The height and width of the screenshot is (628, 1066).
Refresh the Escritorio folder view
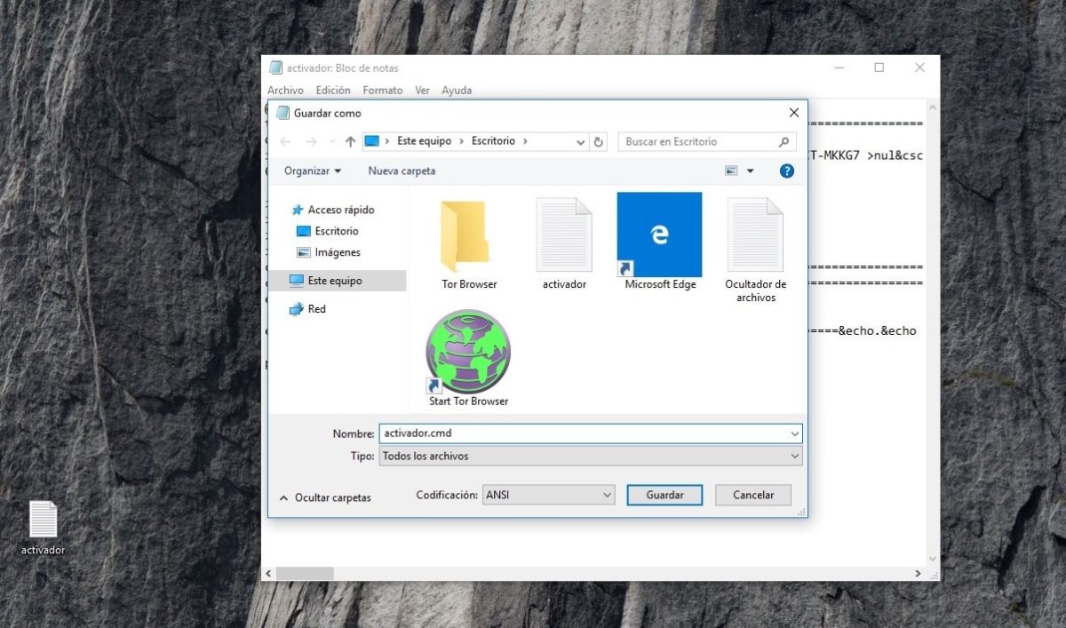(x=599, y=141)
